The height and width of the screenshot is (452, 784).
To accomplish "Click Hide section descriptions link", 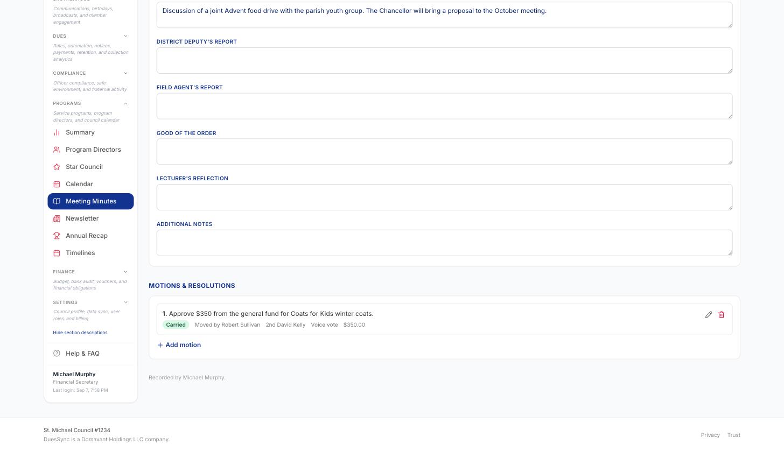I will 80,333.
